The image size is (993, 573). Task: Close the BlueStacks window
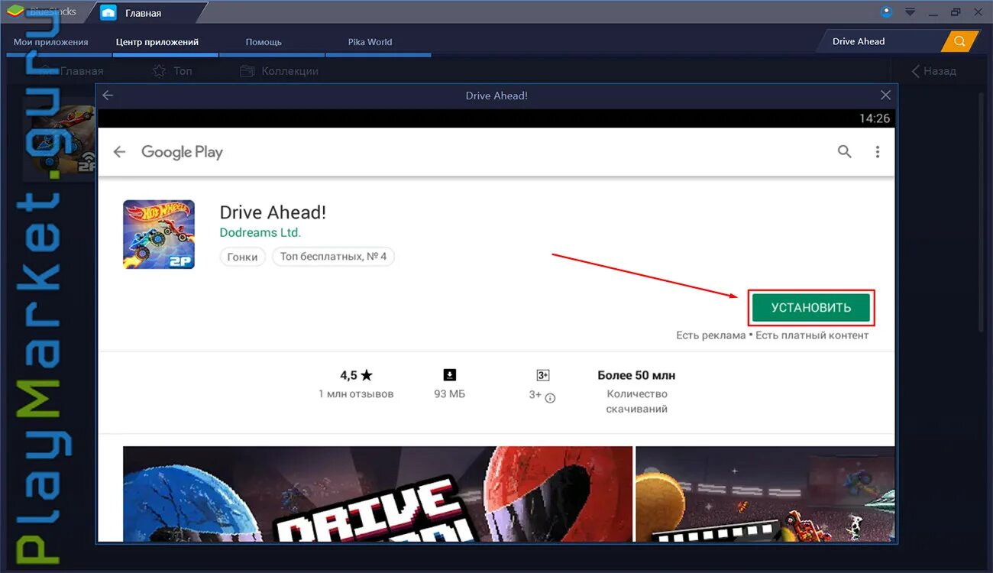click(x=978, y=12)
